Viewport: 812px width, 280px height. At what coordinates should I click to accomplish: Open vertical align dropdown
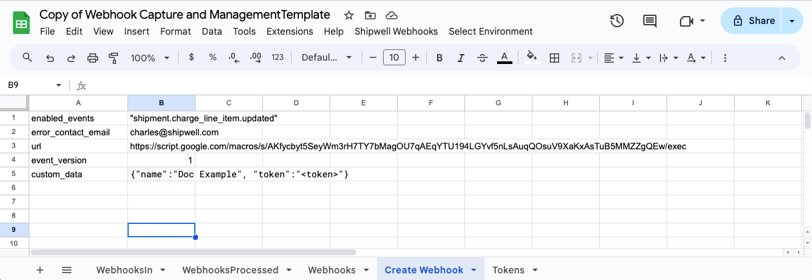[641, 58]
